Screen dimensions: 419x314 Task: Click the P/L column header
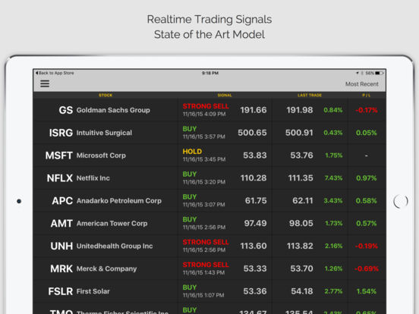point(366,95)
